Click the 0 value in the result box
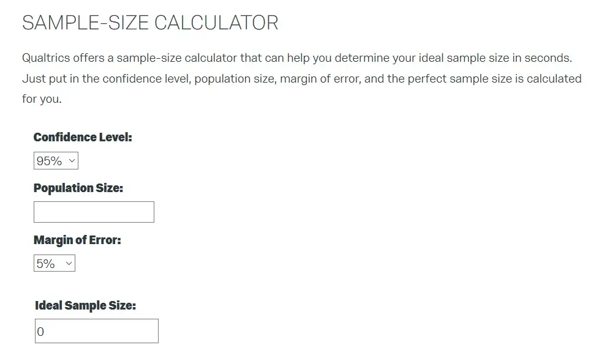Viewport: 591px width, 364px height. point(40,332)
